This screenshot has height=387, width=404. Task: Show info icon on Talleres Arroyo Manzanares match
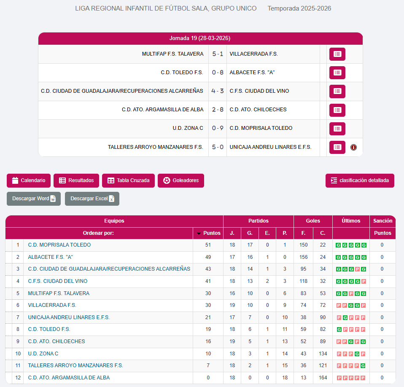point(353,147)
